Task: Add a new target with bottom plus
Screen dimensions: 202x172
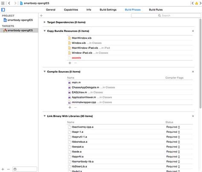Action: click(3, 169)
